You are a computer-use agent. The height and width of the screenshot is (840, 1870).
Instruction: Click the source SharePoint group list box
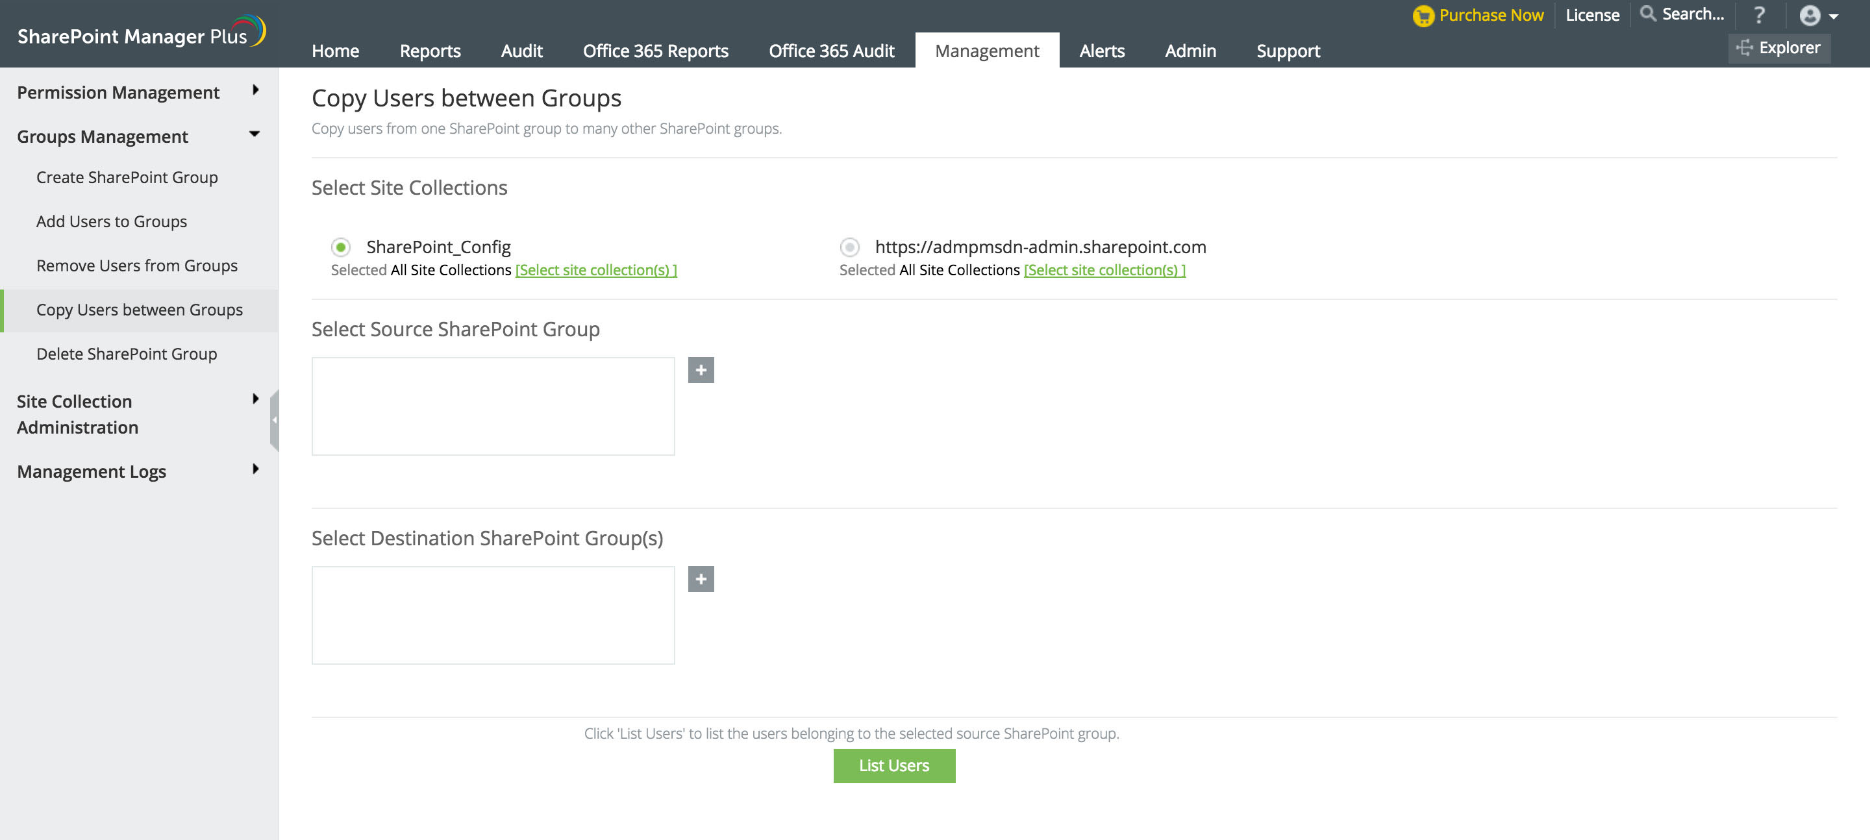point(493,406)
